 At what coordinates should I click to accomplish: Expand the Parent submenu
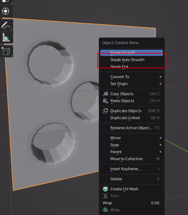pos(132,152)
